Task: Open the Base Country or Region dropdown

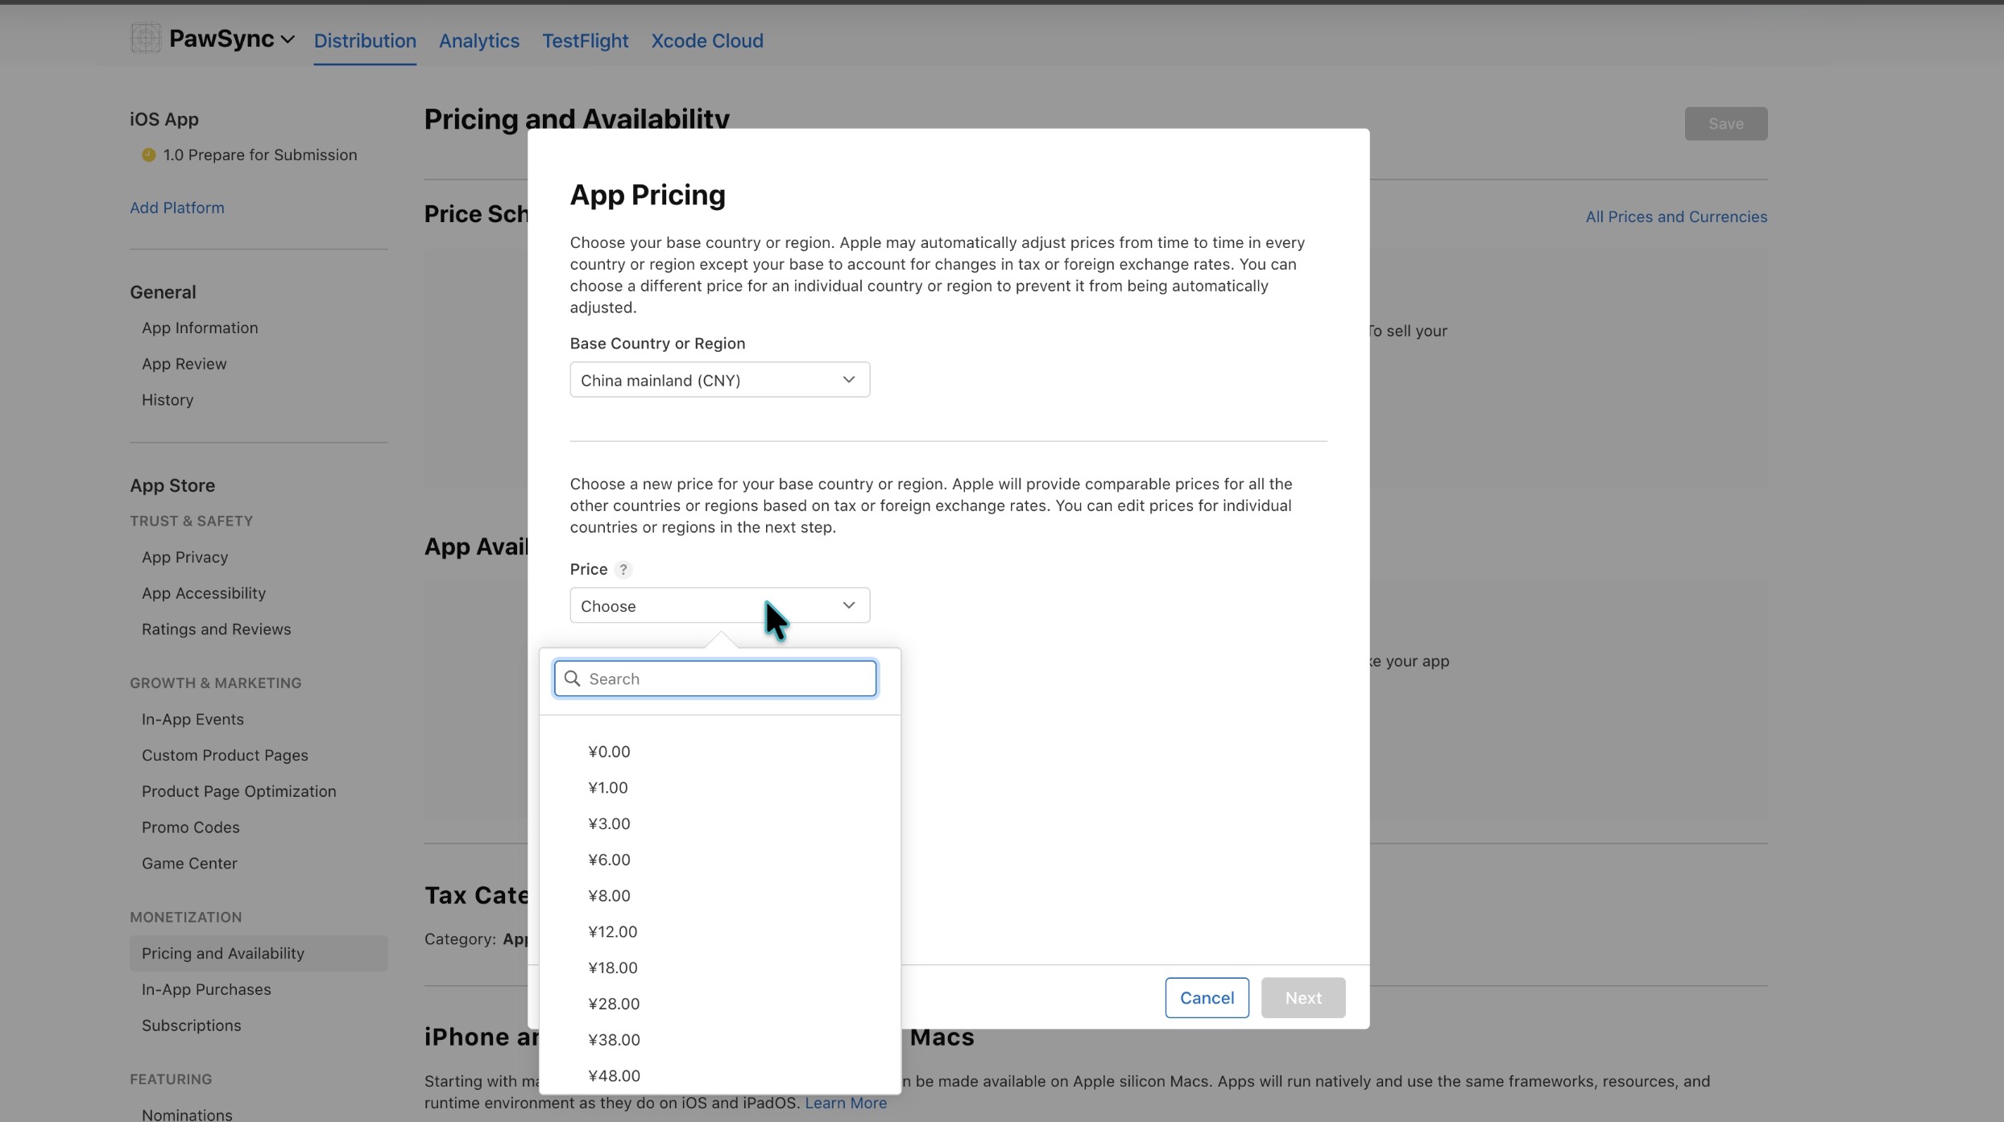Action: pyautogui.click(x=719, y=380)
